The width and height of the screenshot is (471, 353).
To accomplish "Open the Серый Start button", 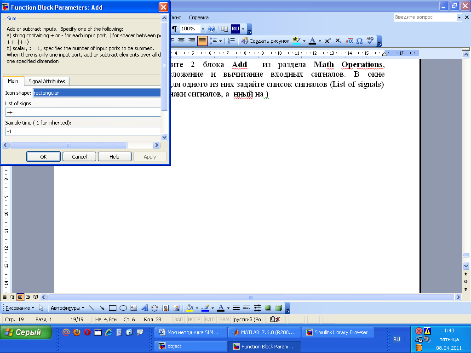I will tap(26, 332).
